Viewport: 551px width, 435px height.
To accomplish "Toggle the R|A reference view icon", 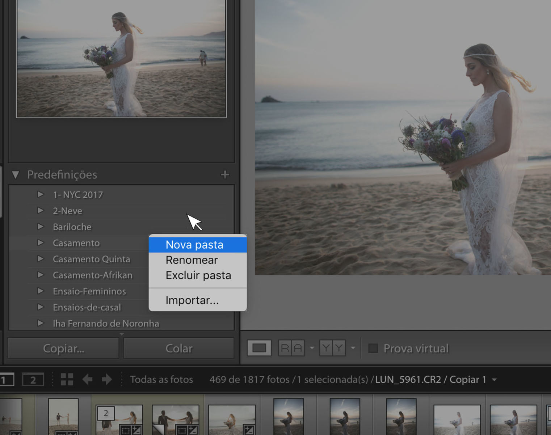I will (291, 348).
